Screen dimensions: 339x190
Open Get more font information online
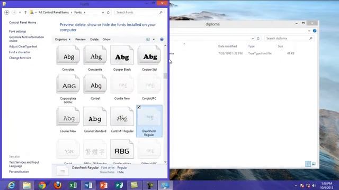pos(26,39)
